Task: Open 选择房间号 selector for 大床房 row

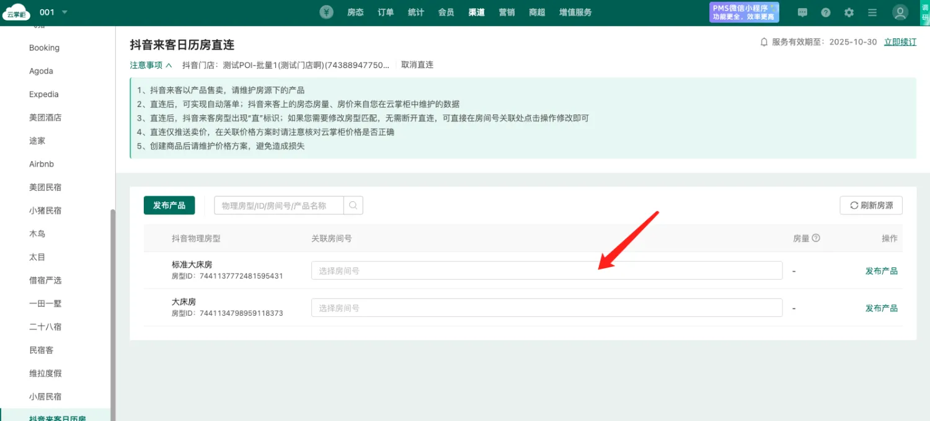Action: coord(547,308)
